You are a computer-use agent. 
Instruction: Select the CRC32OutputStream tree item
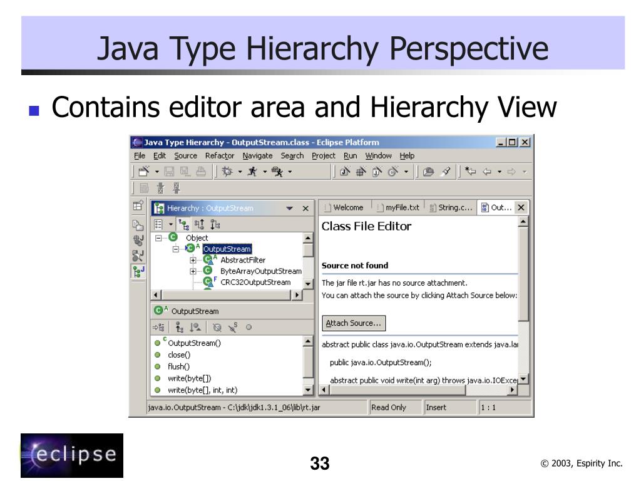[x=255, y=282]
